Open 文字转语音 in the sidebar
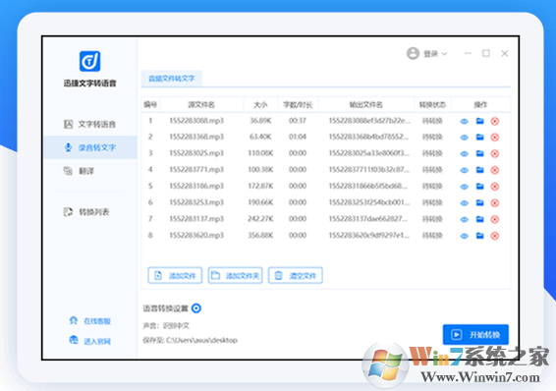This screenshot has width=556, height=391. point(90,124)
